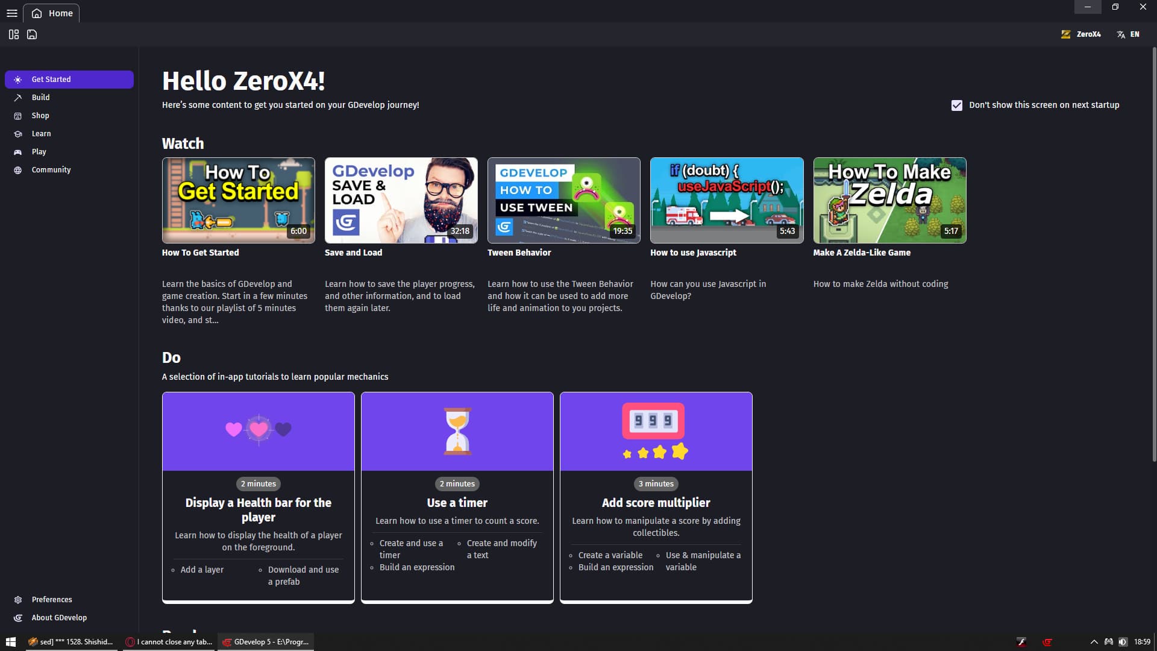The height and width of the screenshot is (651, 1157).
Task: Click the Learn graduation cap icon
Action: (x=18, y=134)
